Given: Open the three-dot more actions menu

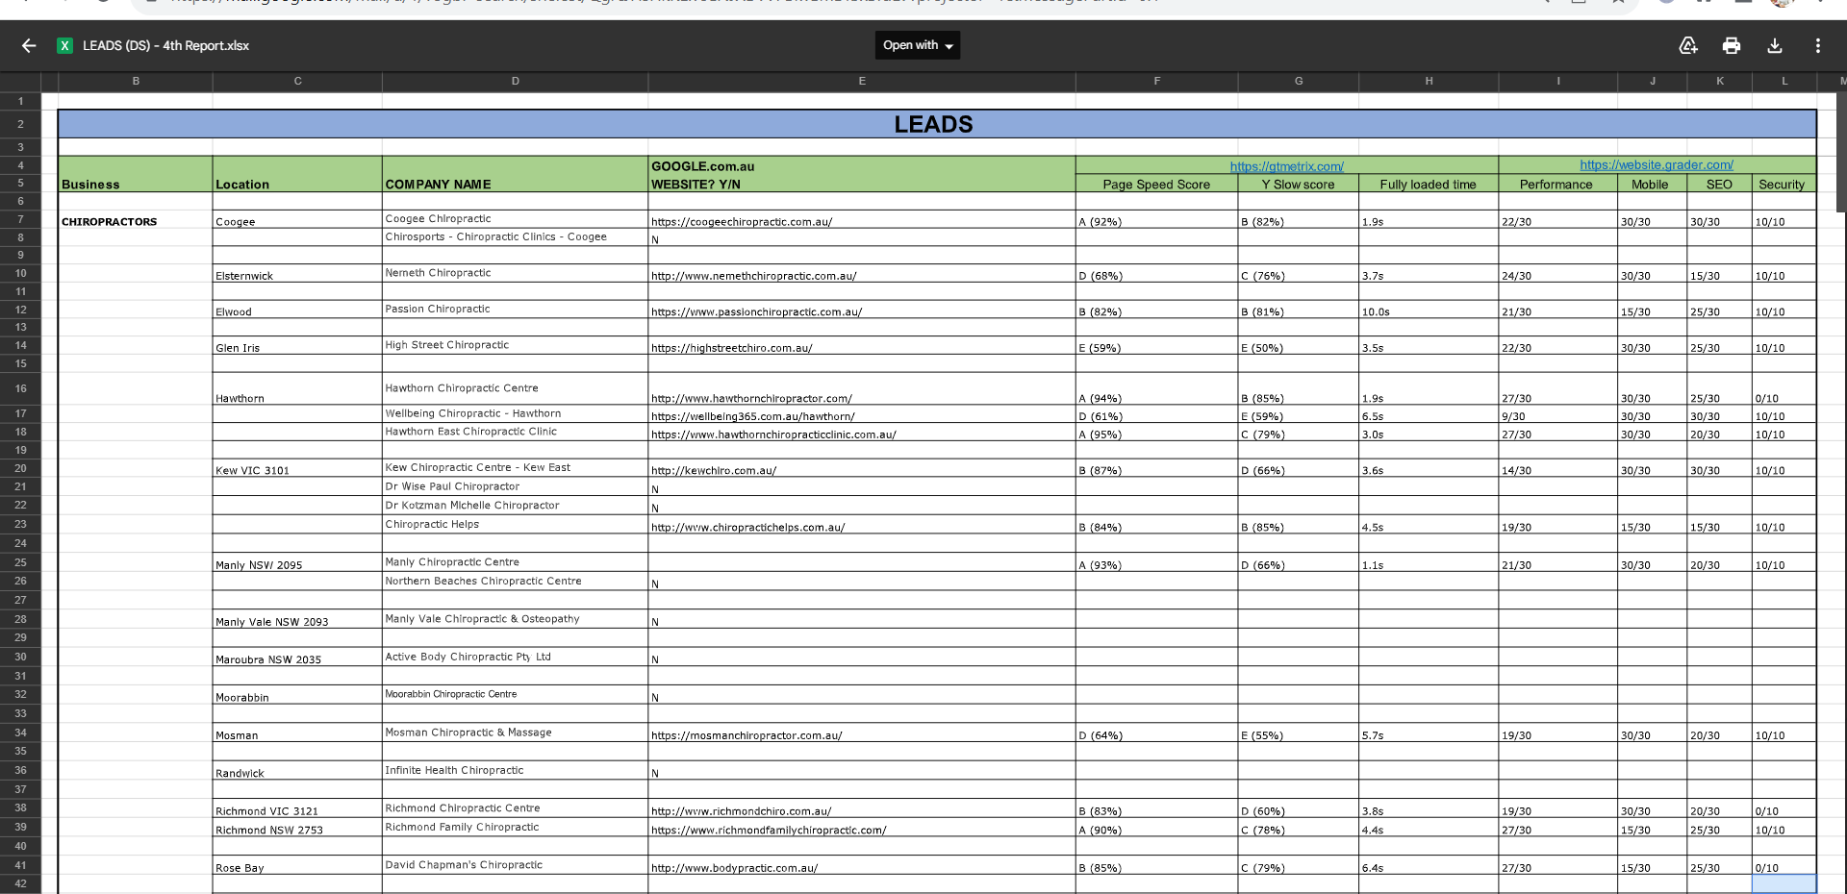Looking at the screenshot, I should [1817, 45].
